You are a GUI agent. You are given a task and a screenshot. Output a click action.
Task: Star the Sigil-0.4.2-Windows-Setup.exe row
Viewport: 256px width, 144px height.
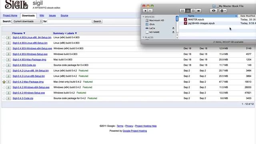(4, 93)
